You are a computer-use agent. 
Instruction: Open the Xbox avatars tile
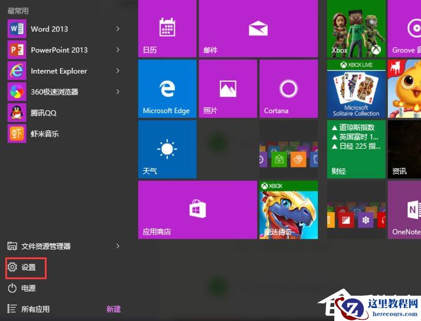click(x=356, y=28)
